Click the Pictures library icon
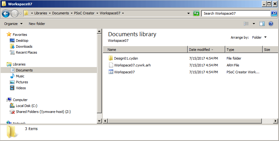The image size is (279, 141). [x=12, y=82]
